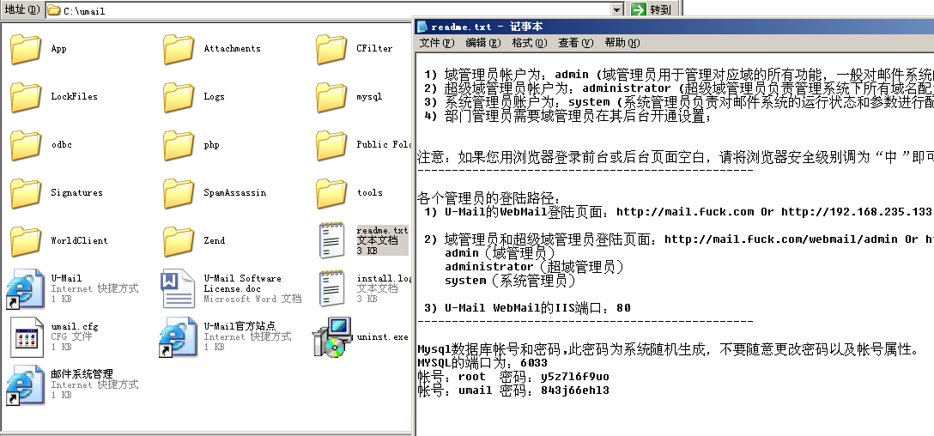
Task: Click the IIS端口:80 line in Notepad
Action: [527, 308]
